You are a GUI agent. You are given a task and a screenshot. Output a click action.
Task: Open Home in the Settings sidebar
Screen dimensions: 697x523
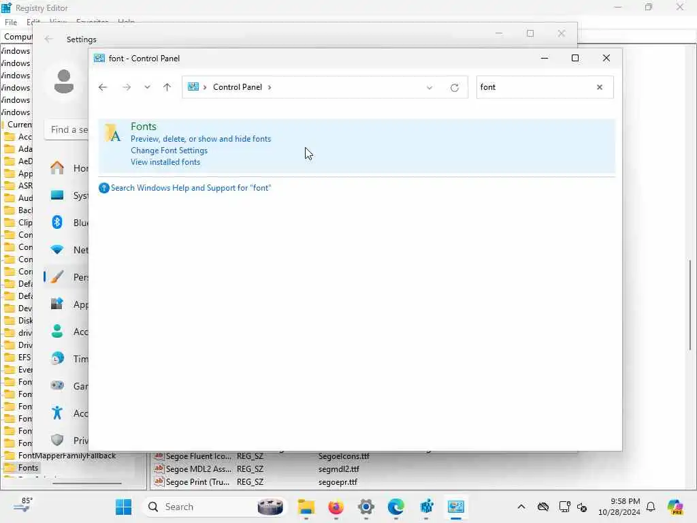(x=67, y=168)
